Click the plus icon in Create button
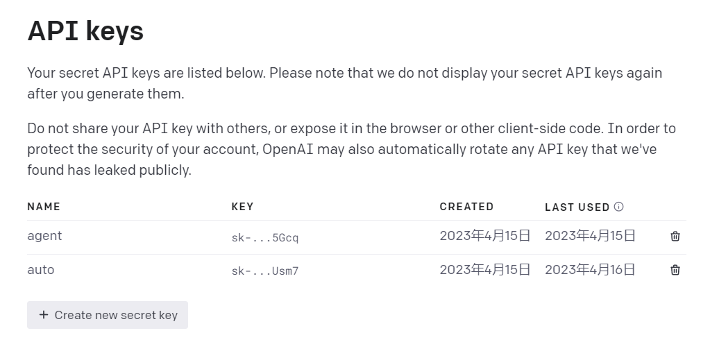Image resolution: width=710 pixels, height=342 pixels. tap(44, 315)
